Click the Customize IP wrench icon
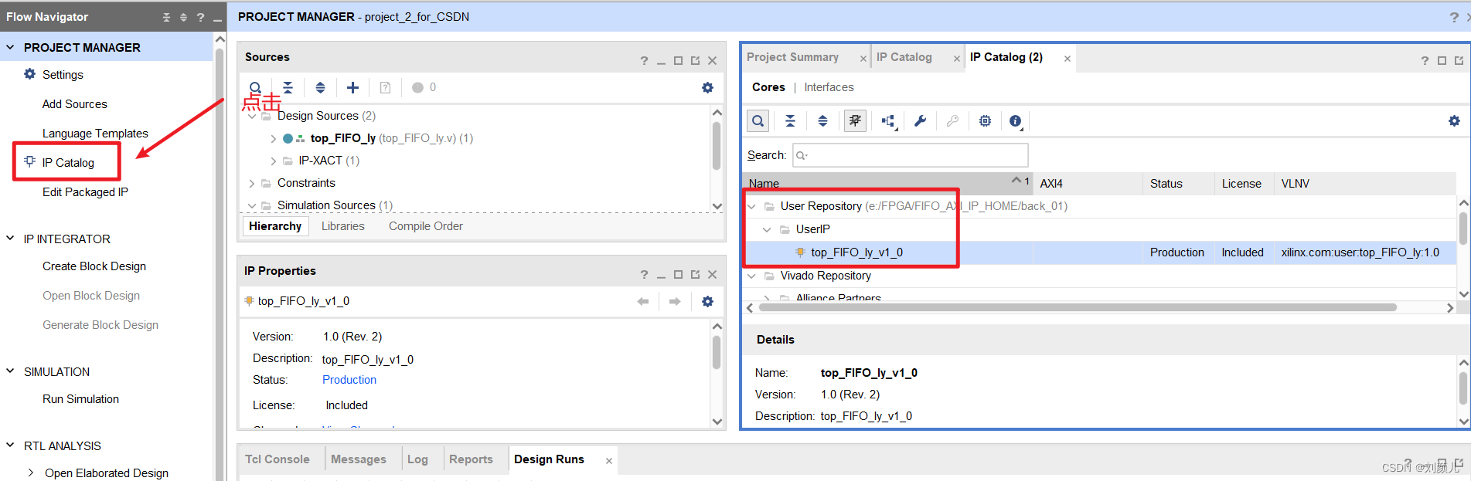The height and width of the screenshot is (481, 1471). tap(920, 120)
